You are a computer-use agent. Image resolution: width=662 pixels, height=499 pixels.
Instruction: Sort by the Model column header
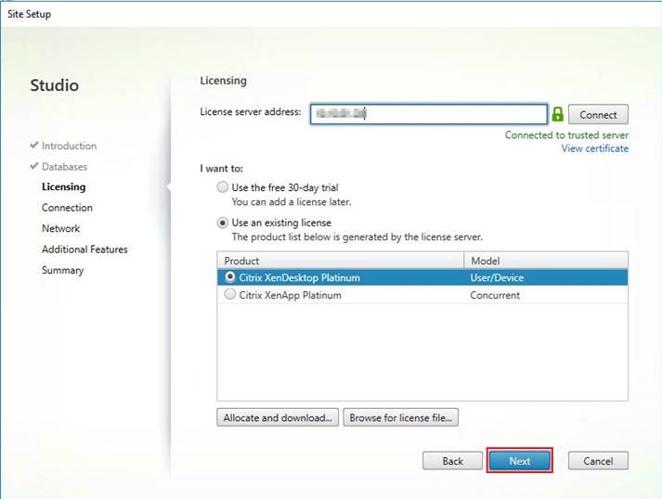[x=546, y=261]
